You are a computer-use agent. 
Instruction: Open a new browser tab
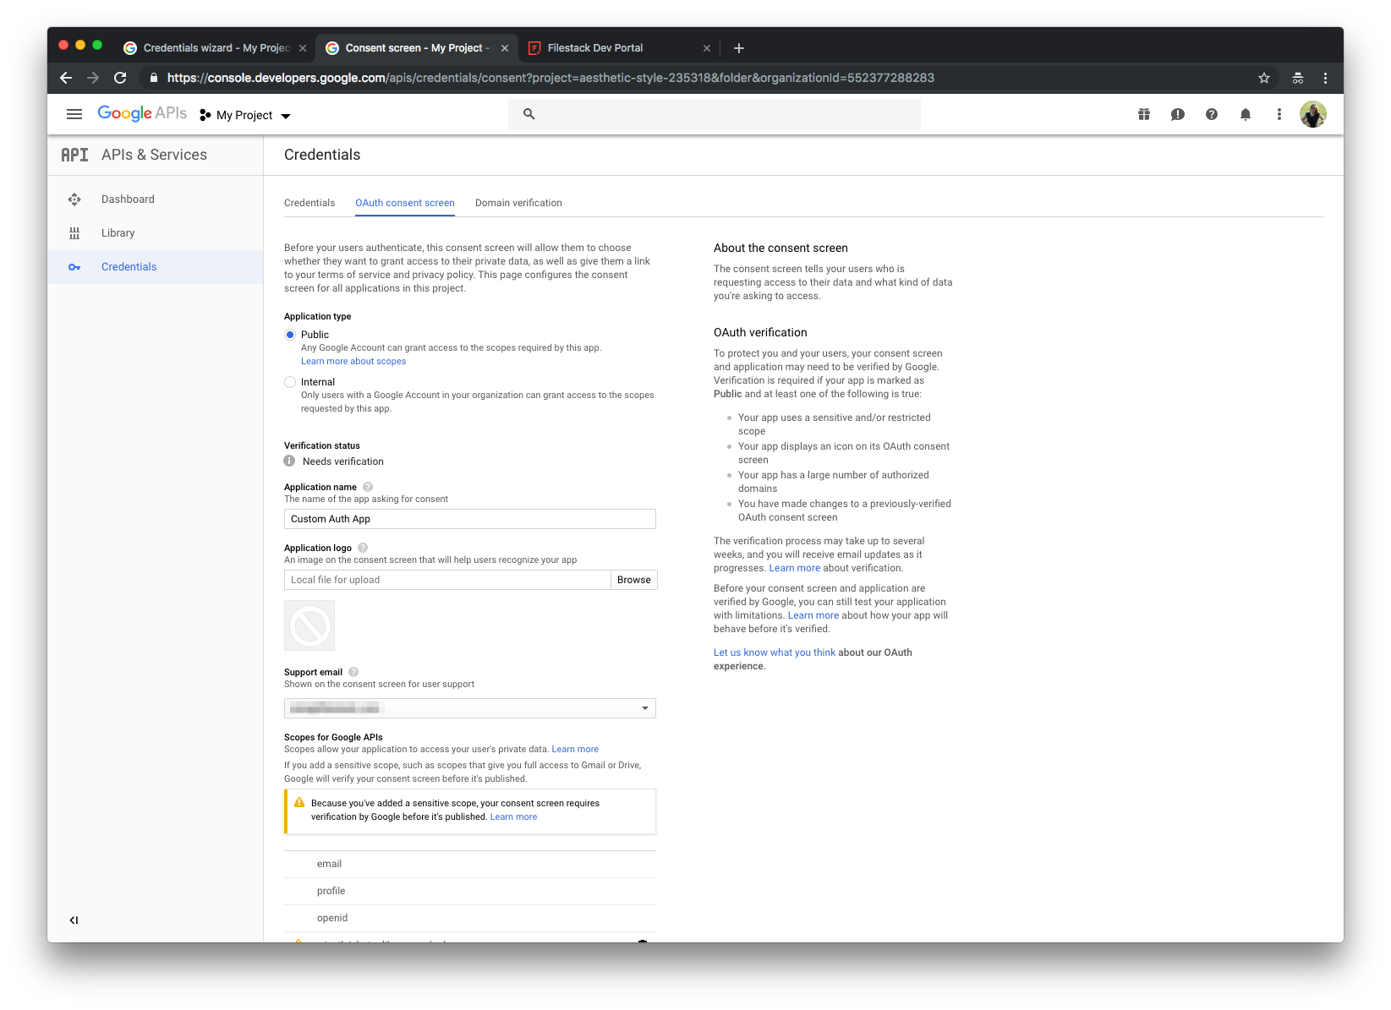point(738,48)
